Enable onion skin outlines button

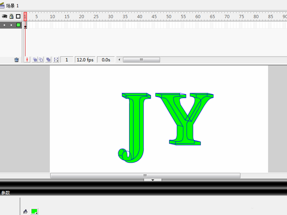pos(41,59)
